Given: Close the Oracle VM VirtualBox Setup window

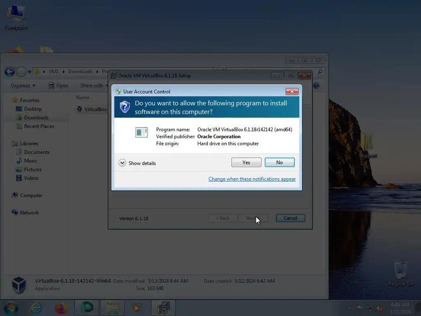Looking at the screenshot, I should pyautogui.click(x=304, y=76).
